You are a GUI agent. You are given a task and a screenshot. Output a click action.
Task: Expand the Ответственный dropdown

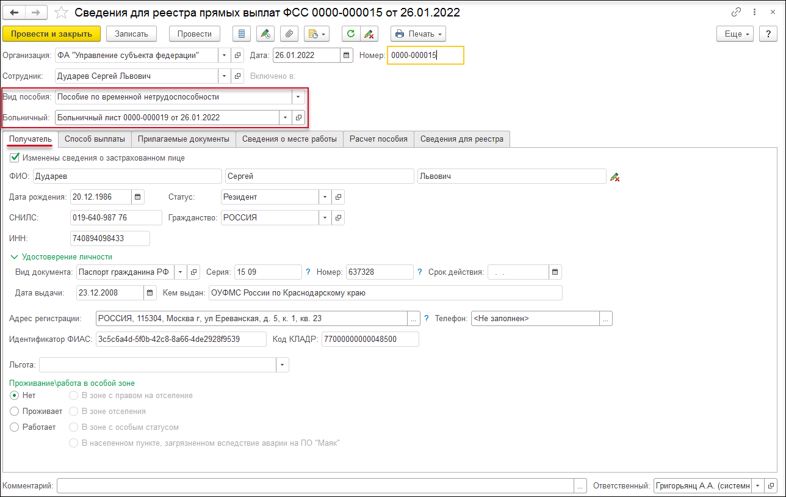(758, 486)
